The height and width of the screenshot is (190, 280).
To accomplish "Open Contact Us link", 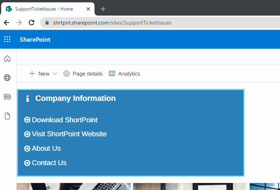I will 49,163.
